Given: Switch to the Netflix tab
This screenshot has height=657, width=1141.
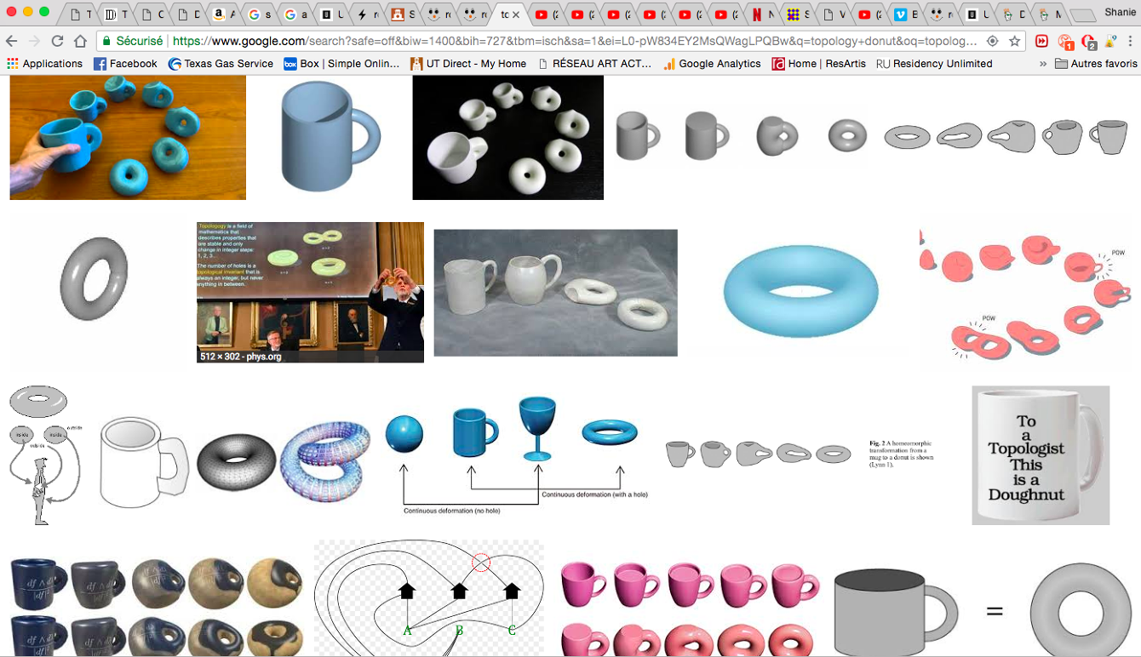Looking at the screenshot, I should (x=758, y=14).
